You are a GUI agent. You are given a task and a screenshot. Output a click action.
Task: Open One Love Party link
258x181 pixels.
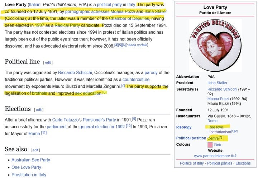pyautogui.click(x=26, y=167)
